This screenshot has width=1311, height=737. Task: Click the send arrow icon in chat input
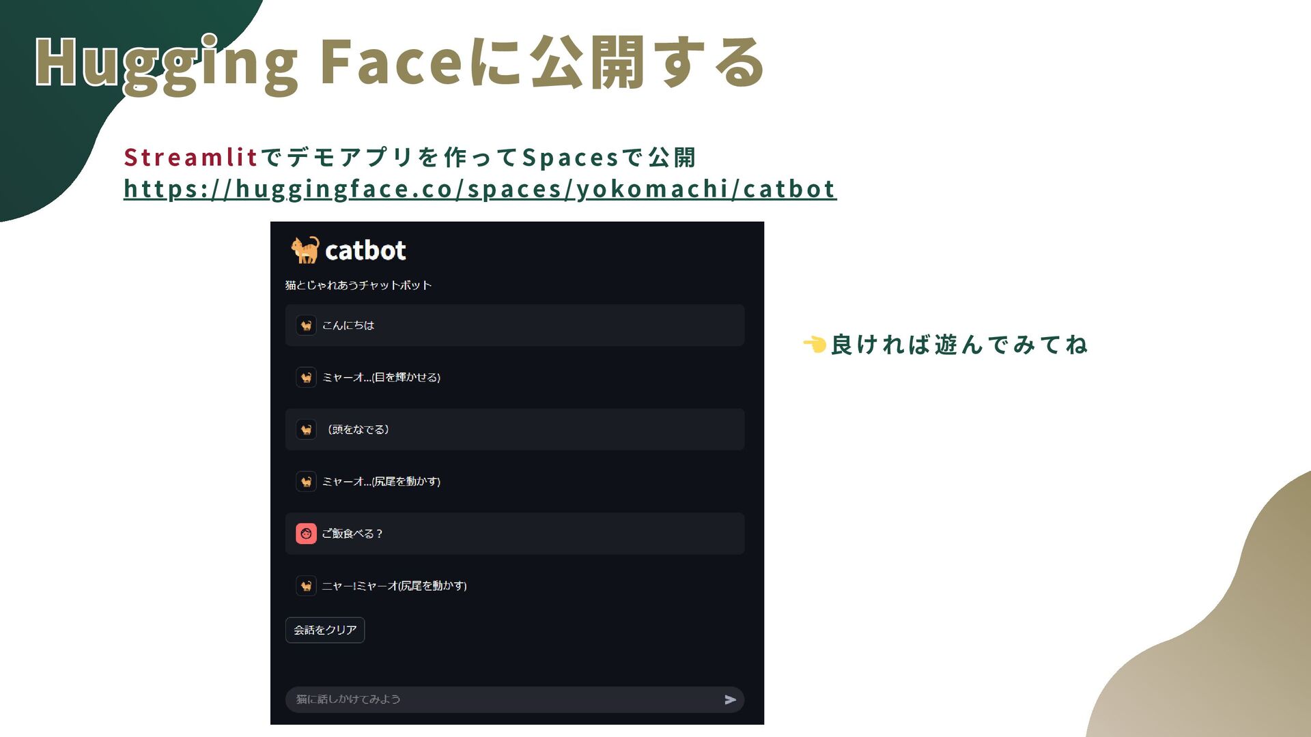(730, 699)
